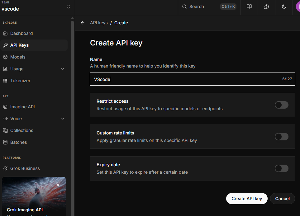Screen dimensions: 300x216
Task: Click the Tokenizer grid icon
Action: tap(5, 81)
